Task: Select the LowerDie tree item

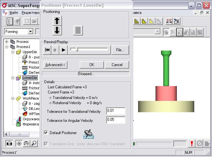Action: tap(30, 78)
